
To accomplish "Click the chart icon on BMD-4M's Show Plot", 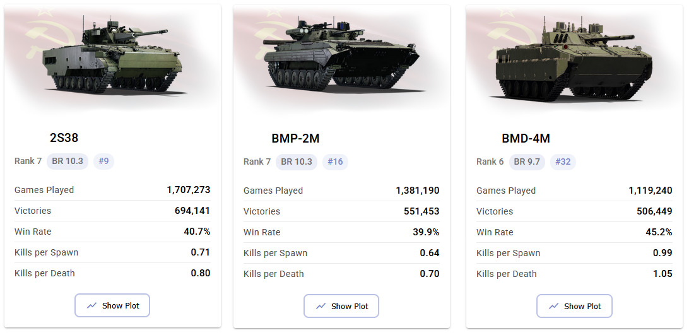I will coord(554,306).
